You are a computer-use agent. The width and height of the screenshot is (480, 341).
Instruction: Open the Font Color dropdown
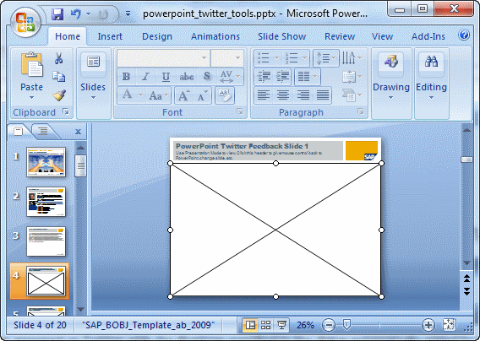(140, 95)
